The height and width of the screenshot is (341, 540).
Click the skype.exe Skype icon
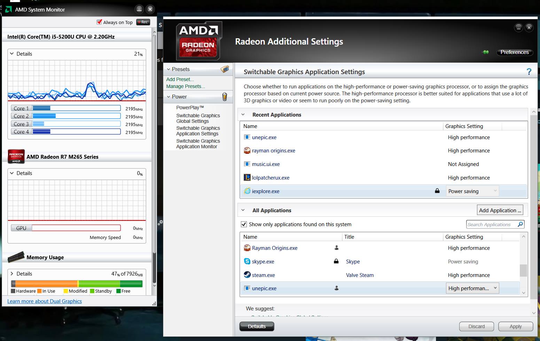click(247, 261)
